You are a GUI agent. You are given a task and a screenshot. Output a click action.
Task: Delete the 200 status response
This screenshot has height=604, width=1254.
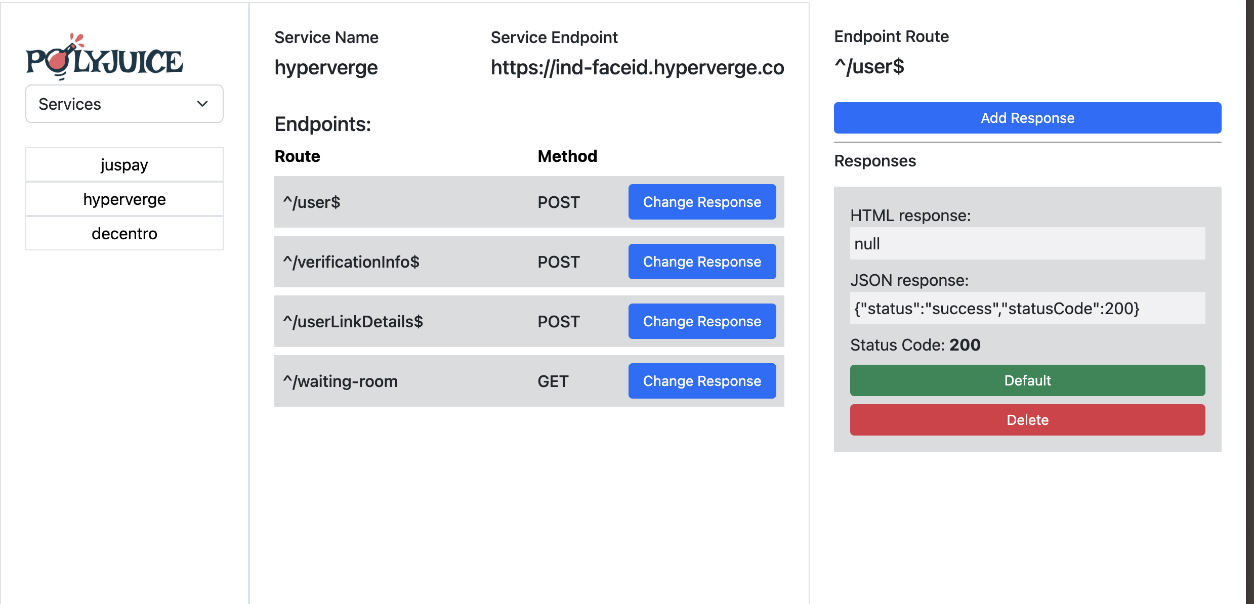1027,420
